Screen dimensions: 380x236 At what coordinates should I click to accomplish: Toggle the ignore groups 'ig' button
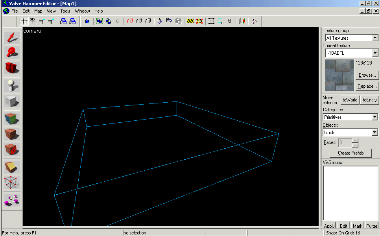point(118,21)
